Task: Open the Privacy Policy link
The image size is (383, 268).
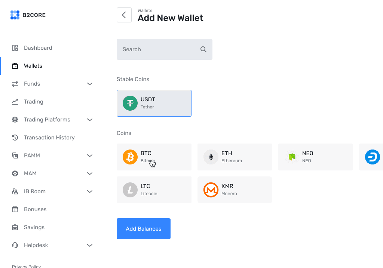Action: tap(26, 266)
